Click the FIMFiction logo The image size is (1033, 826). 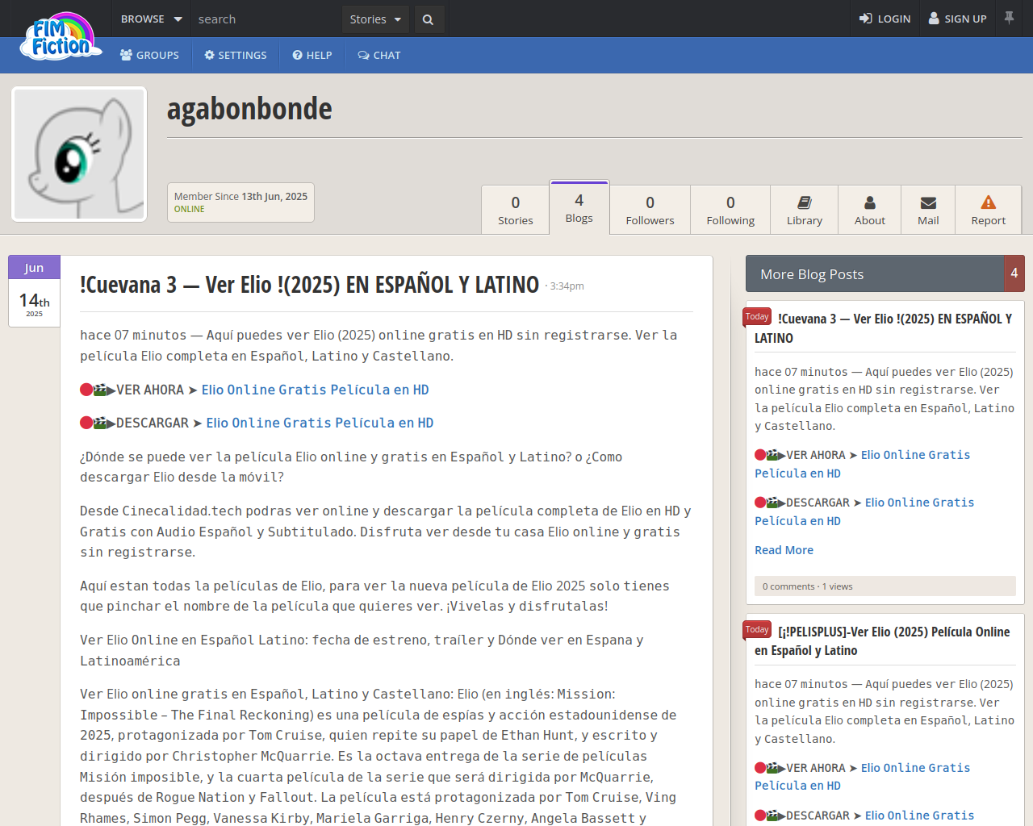[x=61, y=37]
